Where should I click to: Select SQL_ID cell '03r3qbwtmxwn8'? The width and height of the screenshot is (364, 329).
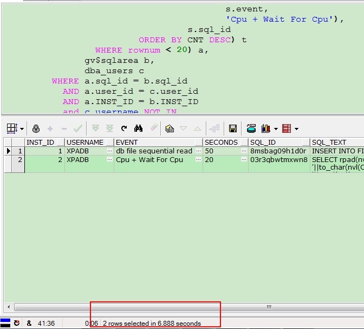[279, 164]
